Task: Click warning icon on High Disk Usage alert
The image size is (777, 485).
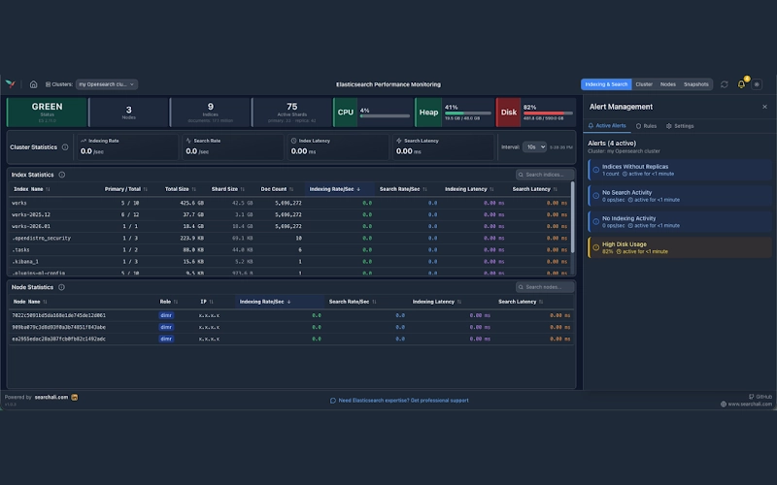Action: click(596, 247)
